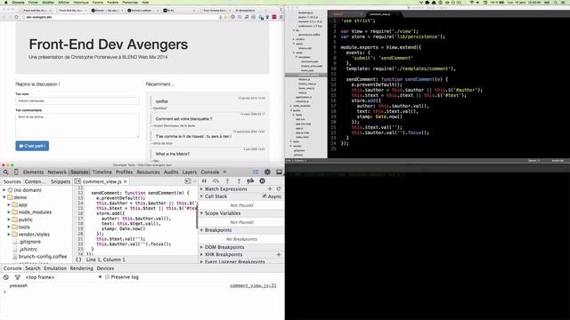Expand the Watch Expressions section
The height and width of the screenshot is (320, 570).
pos(202,189)
